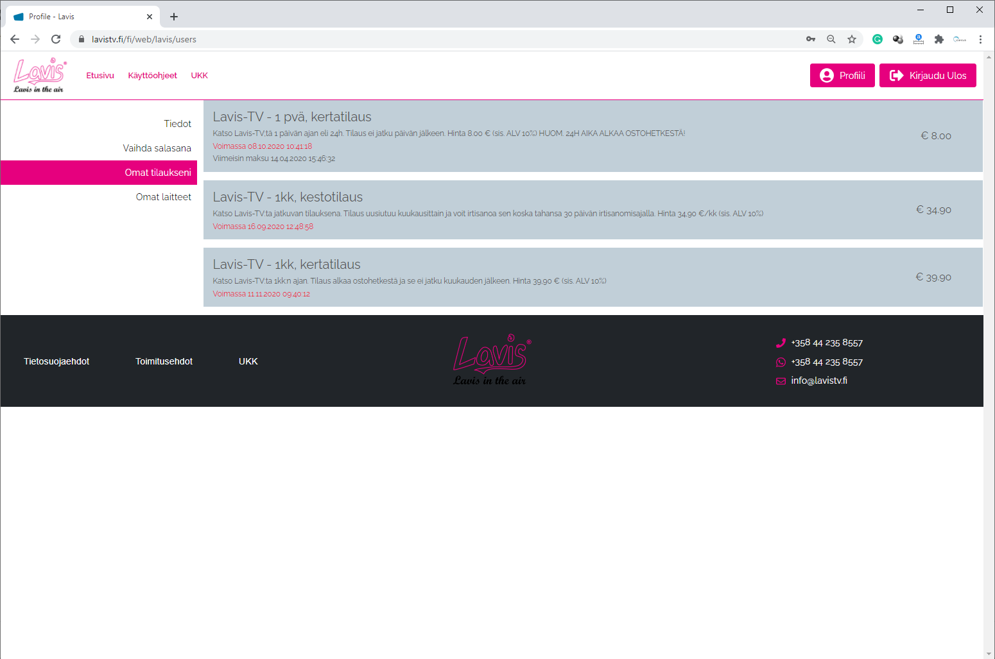Click the browser forward arrow
Viewport: 995px width, 659px height.
(35, 39)
